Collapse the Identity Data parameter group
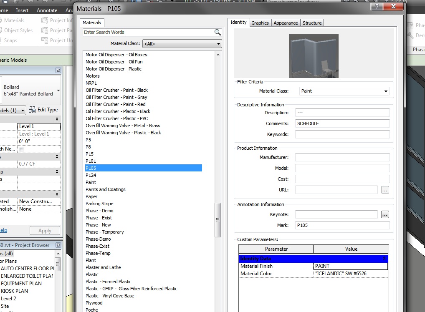 tap(384, 259)
